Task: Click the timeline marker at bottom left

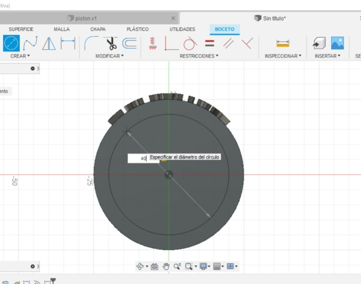Action: coord(53,280)
